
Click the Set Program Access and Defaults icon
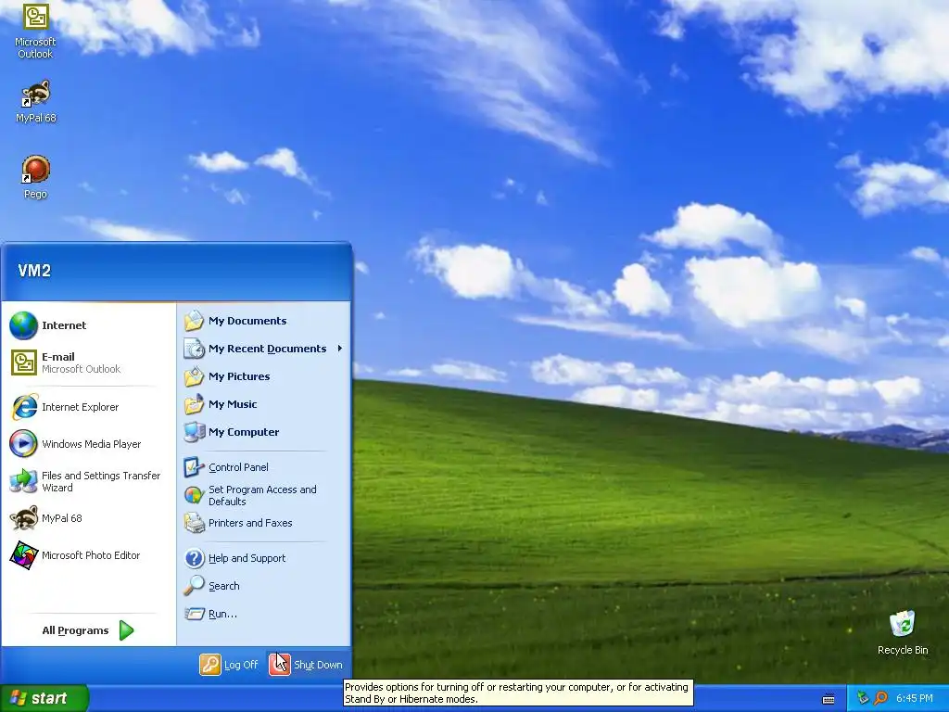195,495
